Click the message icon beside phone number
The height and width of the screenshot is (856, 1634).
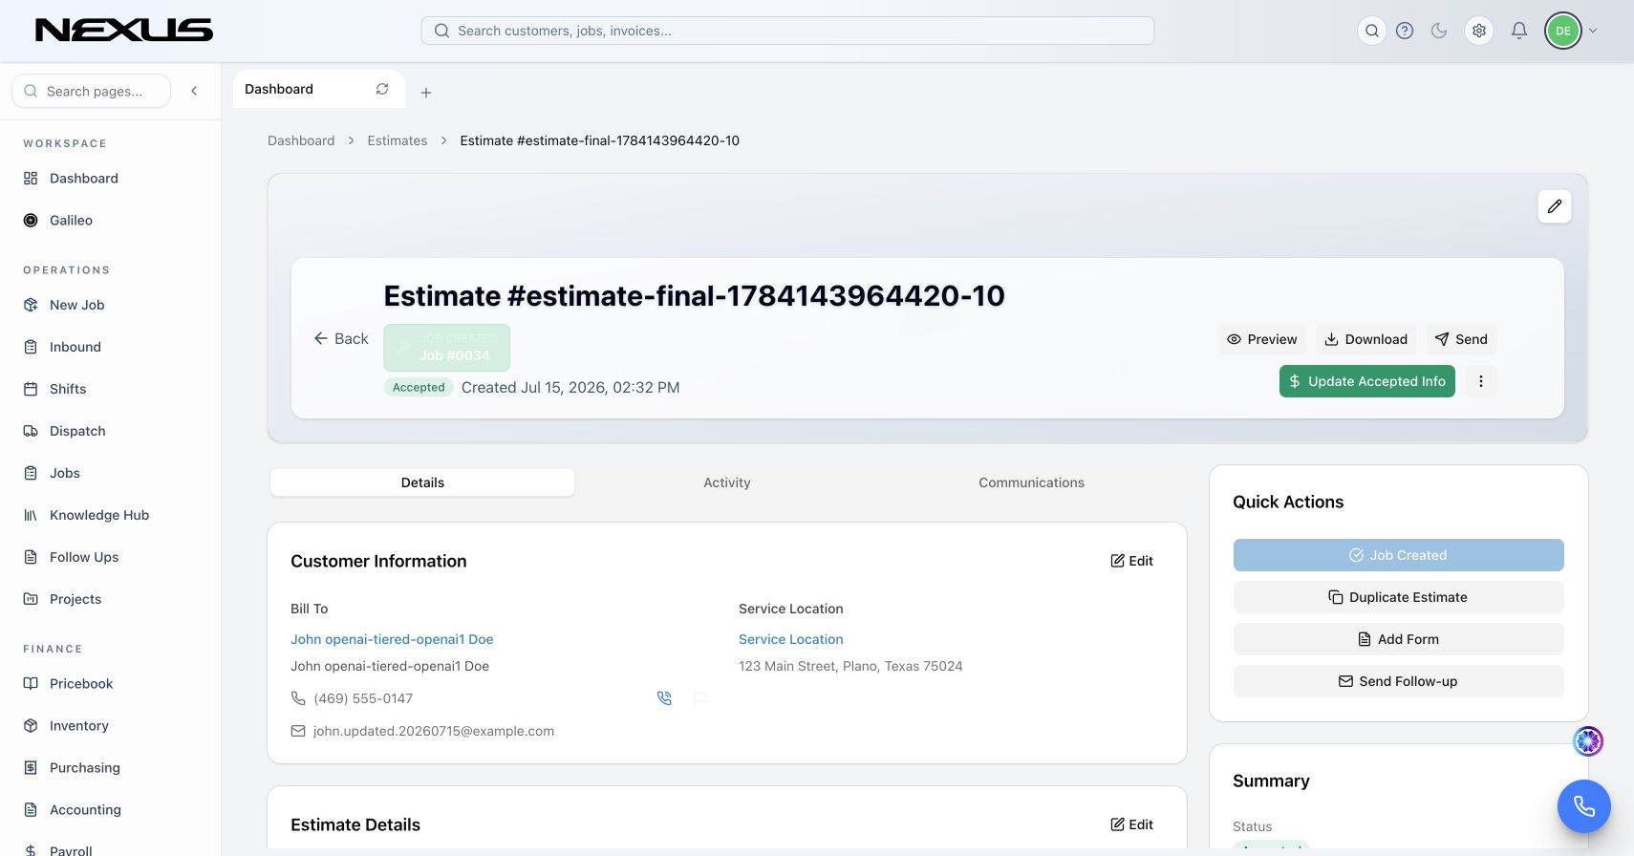click(700, 698)
